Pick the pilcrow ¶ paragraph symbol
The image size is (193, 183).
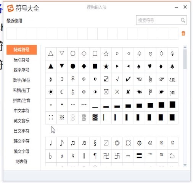(x=95, y=156)
